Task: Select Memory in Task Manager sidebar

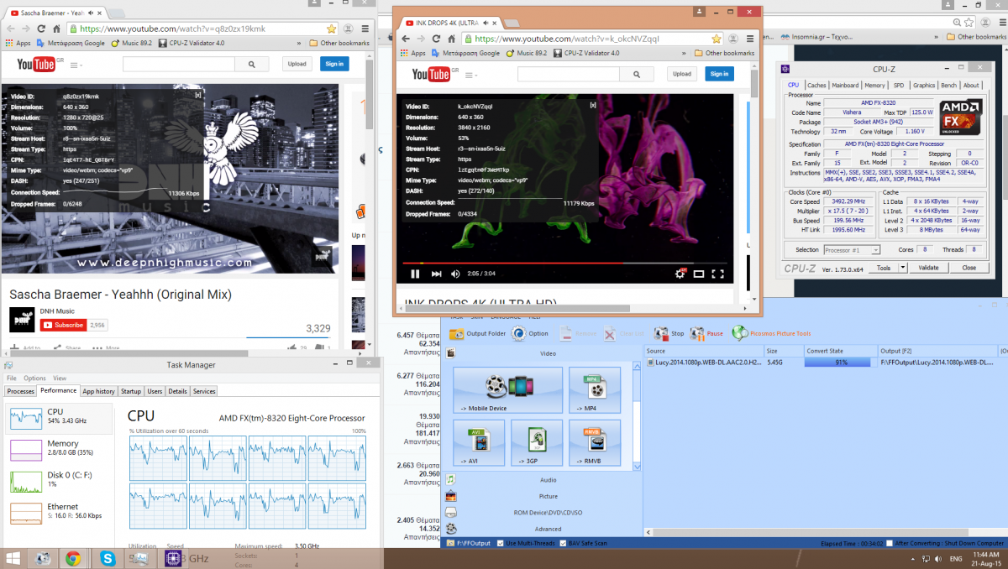Action: tap(59, 448)
